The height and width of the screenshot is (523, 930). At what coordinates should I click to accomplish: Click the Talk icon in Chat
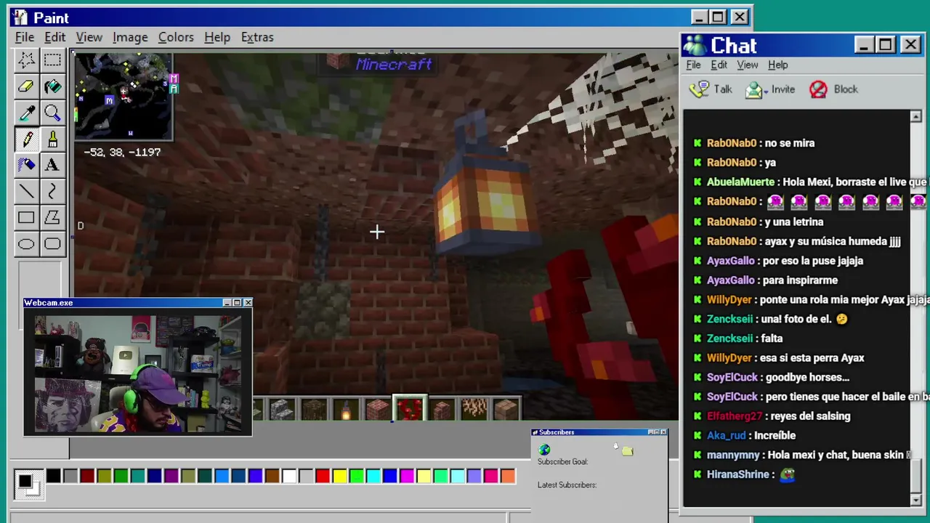tap(699, 89)
